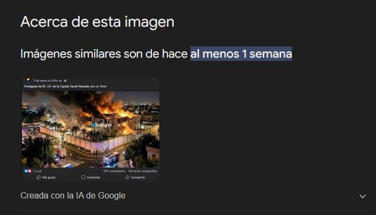Click the Comentar speech bubble icon
This screenshot has height=215, width=376.
[83, 177]
